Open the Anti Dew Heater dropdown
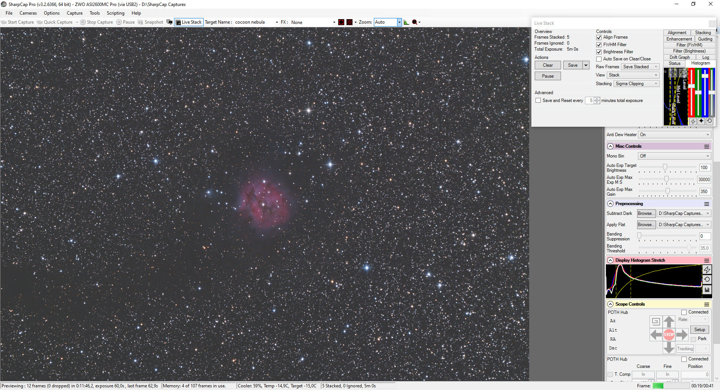Image resolution: width=720 pixels, height=390 pixels. [674, 135]
